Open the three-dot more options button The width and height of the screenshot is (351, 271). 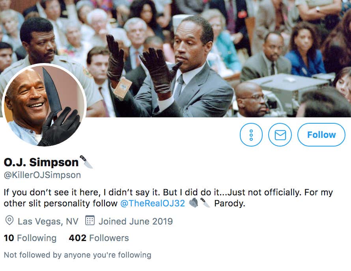point(251,135)
